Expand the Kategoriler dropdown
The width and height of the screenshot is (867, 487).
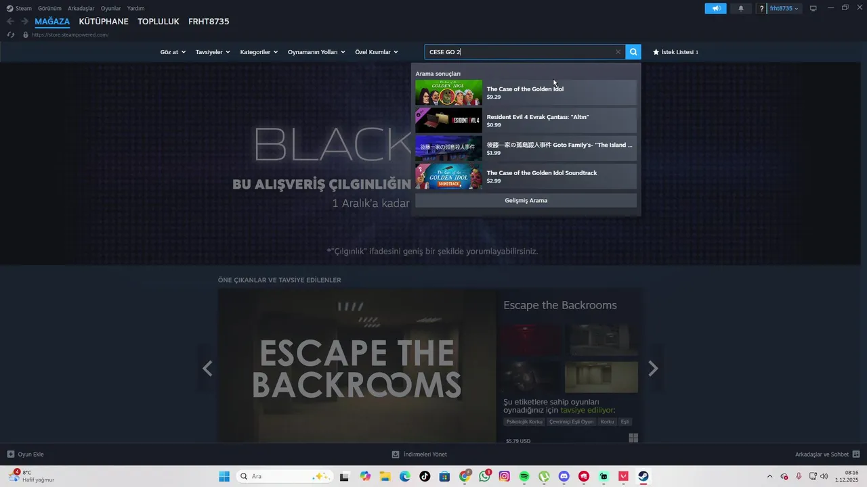(259, 52)
